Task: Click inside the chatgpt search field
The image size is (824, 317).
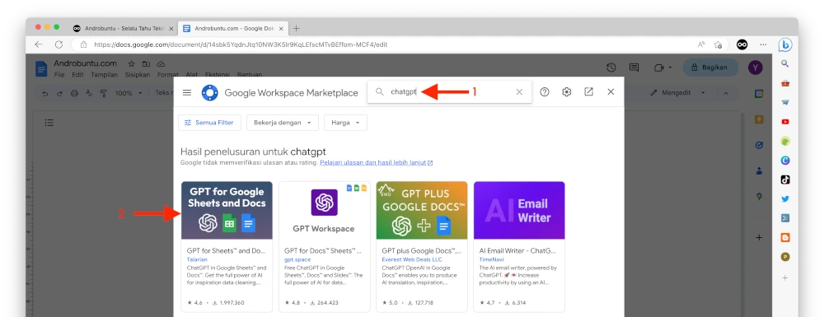Action: click(449, 92)
